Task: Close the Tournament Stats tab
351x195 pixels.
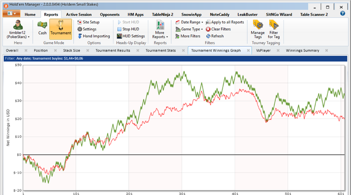Action: pos(184,51)
